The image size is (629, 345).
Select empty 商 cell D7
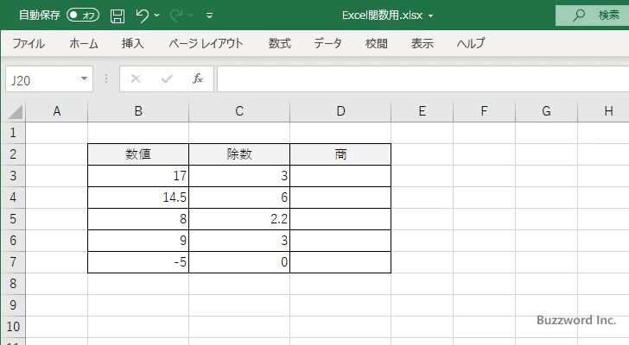click(340, 262)
